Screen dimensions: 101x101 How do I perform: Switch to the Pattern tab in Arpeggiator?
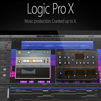point(20,66)
